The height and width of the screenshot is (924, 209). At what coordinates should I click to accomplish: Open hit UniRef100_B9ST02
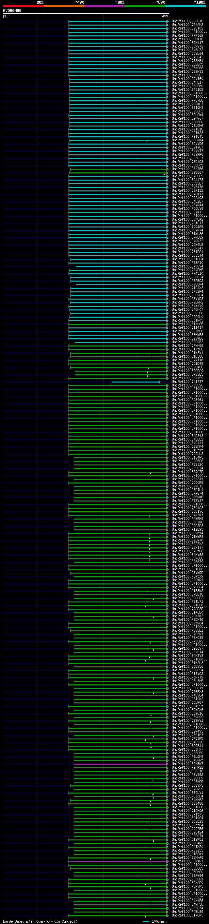(x=187, y=28)
